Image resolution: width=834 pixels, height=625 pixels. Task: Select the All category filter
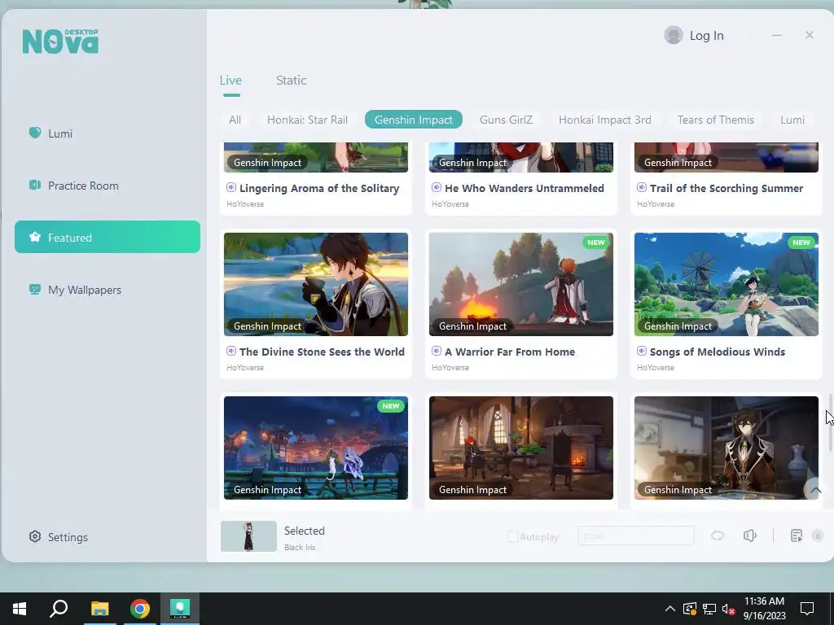click(x=235, y=120)
